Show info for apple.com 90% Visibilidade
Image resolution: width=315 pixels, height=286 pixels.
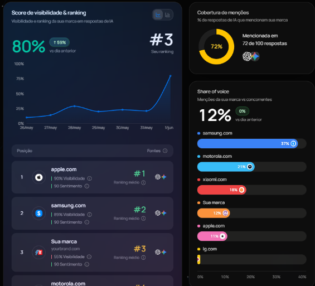point(90,178)
